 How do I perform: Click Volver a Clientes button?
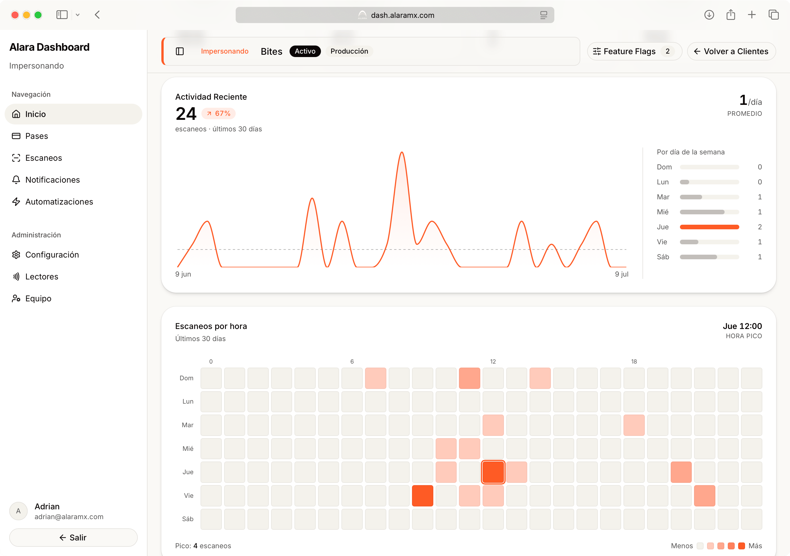pos(731,51)
